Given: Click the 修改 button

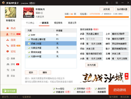Looking at the screenshot, I should pyautogui.click(x=31, y=72).
